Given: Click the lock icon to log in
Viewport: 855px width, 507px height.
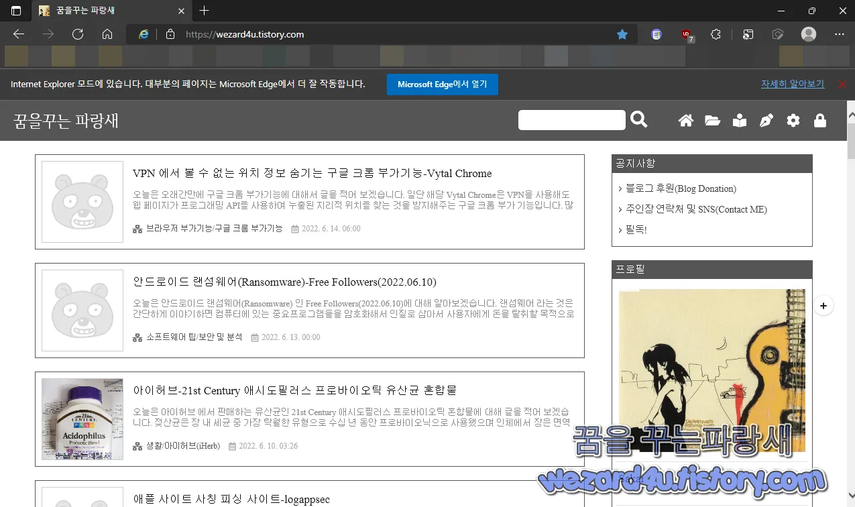Looking at the screenshot, I should coord(819,120).
